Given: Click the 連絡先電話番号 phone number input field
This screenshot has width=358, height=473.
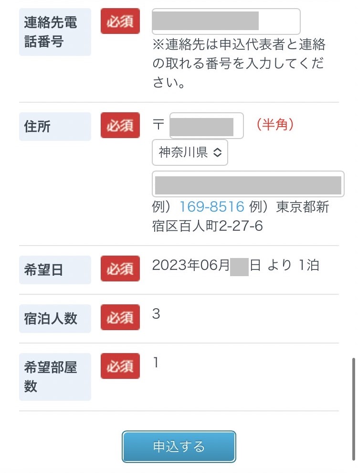Looking at the screenshot, I should click(226, 21).
